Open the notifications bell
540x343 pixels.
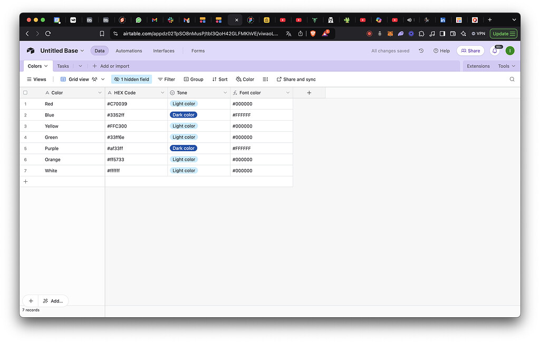tap(494, 50)
